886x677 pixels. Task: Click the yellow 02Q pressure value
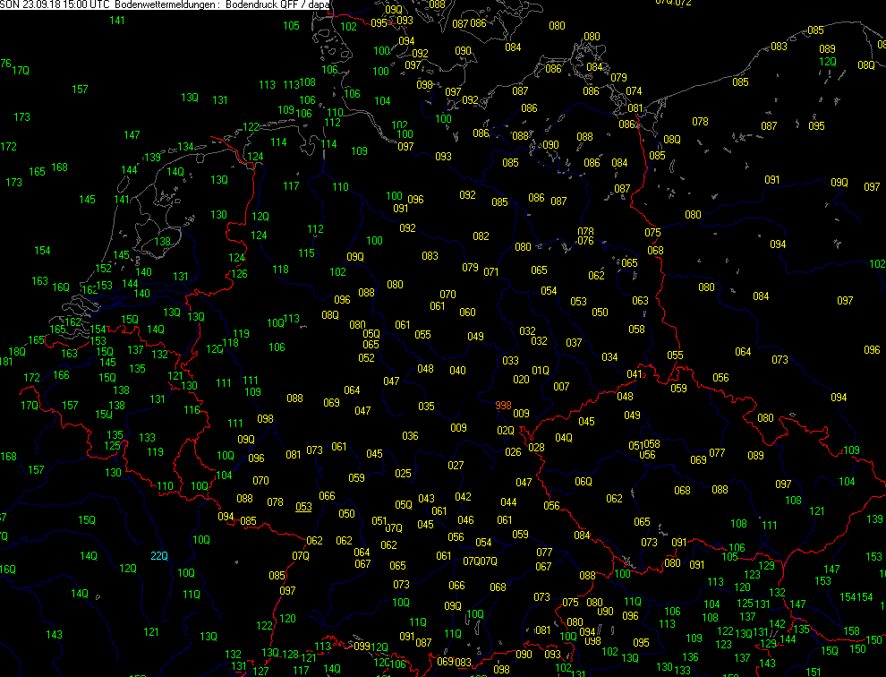(506, 431)
